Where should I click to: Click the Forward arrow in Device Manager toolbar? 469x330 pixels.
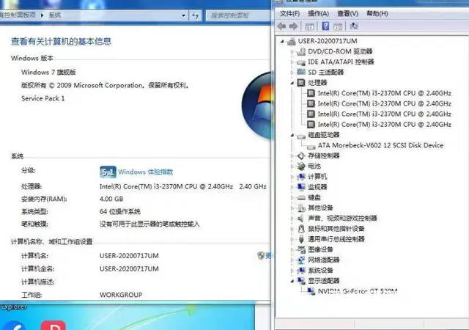coord(293,26)
